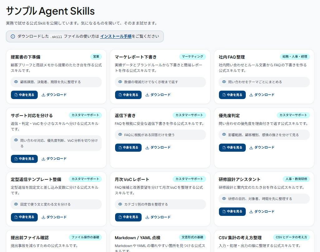Click the hint FAQに根拠がある回答だけを使う
This screenshot has width=320, height=252.
click(149, 135)
